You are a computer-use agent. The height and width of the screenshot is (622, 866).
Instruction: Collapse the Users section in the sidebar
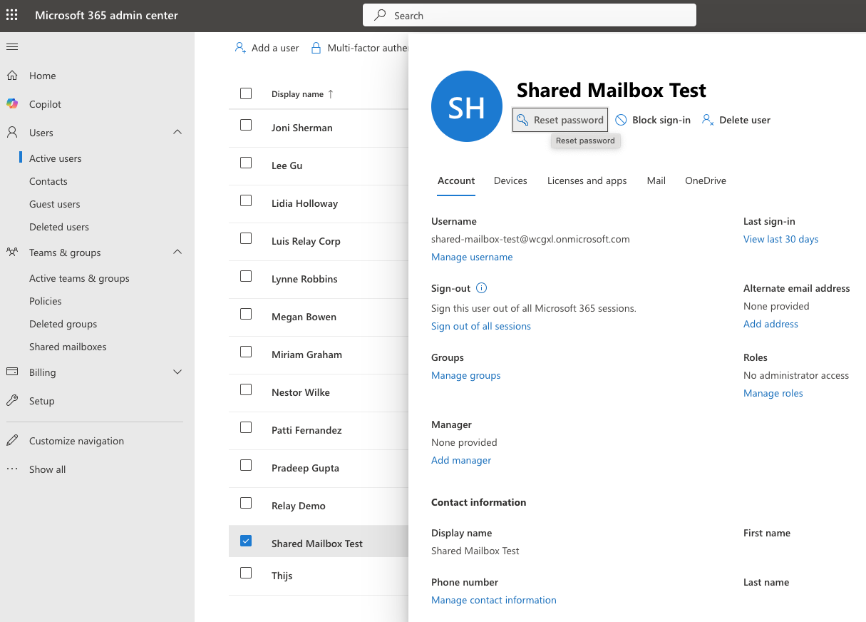point(177,132)
